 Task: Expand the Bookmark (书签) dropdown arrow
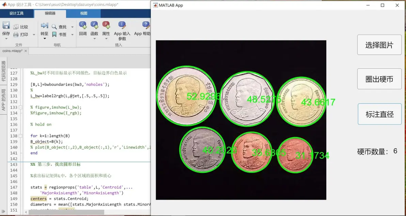point(73,34)
